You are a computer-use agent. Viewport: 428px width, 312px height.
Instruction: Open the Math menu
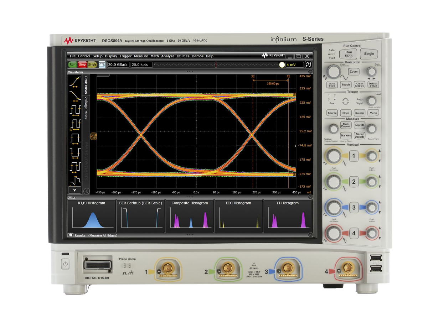pos(155,56)
